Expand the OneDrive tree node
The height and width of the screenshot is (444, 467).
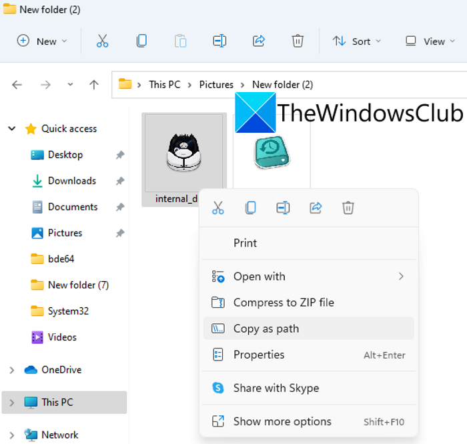point(11,370)
